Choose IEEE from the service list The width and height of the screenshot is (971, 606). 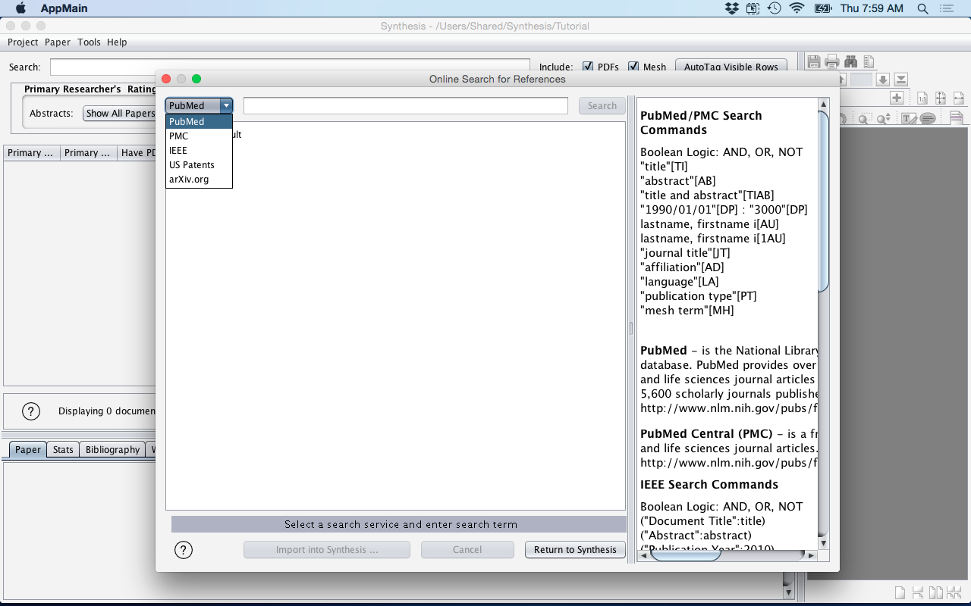point(199,150)
